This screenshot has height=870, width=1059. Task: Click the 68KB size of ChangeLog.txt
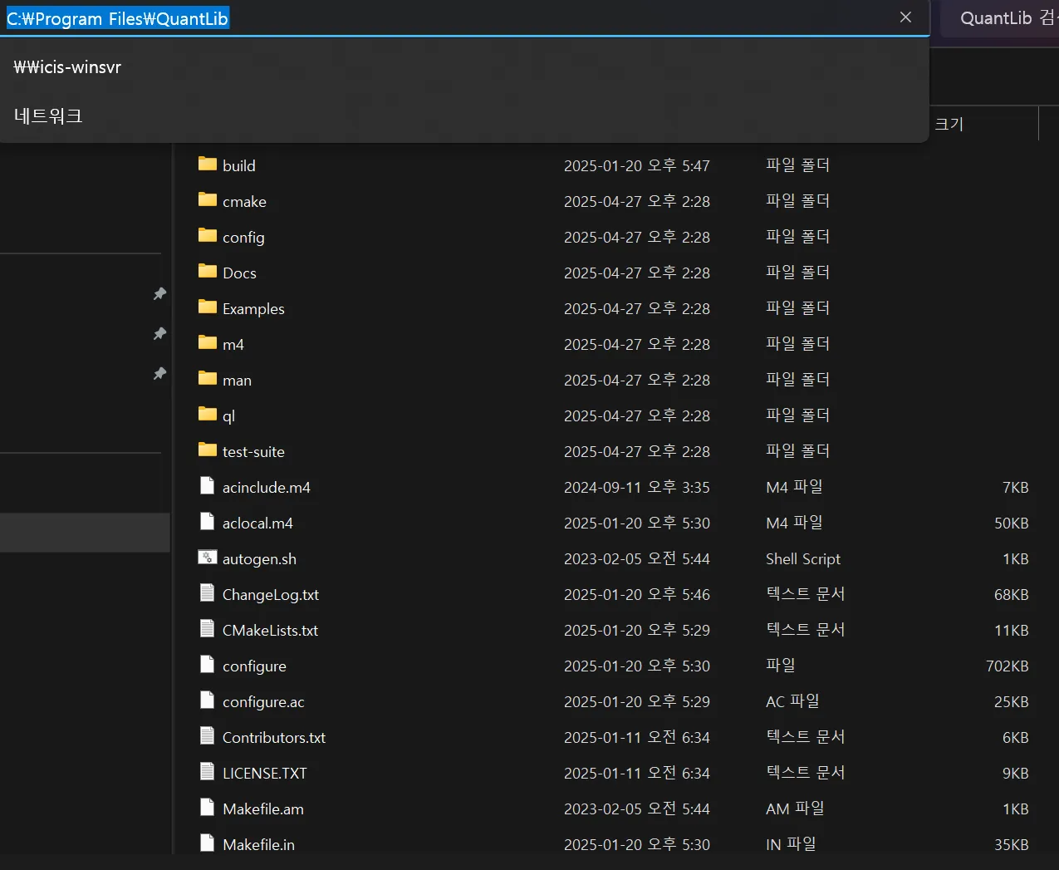[1011, 594]
